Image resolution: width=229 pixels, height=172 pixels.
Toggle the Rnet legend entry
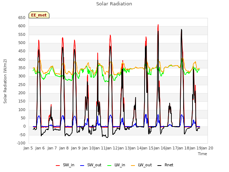point(165,165)
